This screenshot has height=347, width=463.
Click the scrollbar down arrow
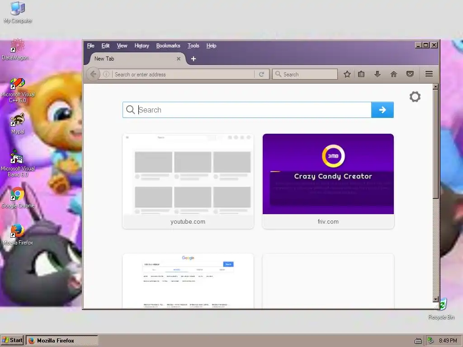point(435,299)
